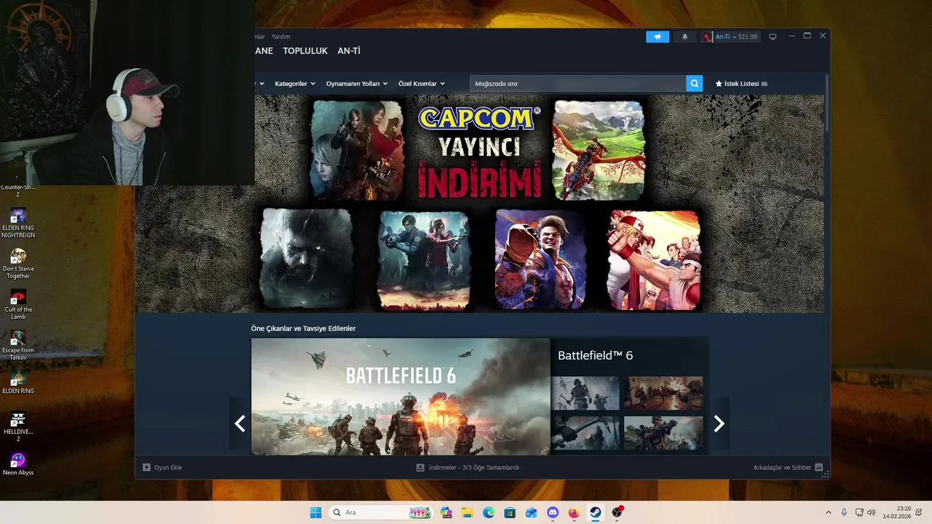Expand the Oynamanın Yolları dropdown
932x524 pixels.
357,84
